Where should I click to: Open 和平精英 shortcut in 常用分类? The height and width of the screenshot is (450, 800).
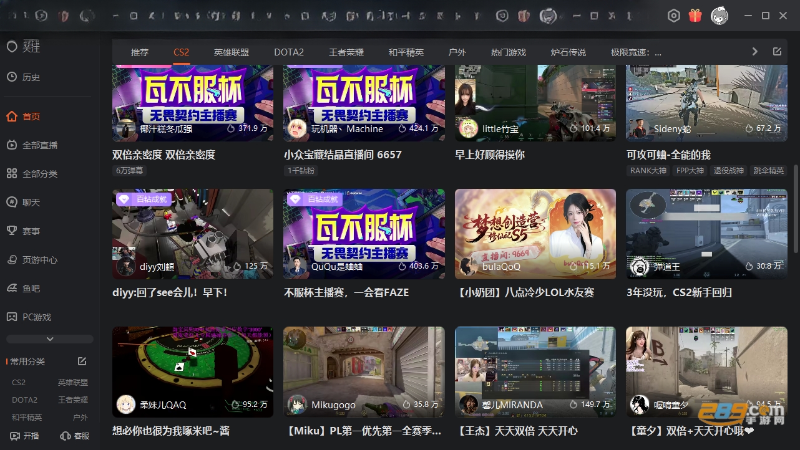pyautogui.click(x=27, y=417)
